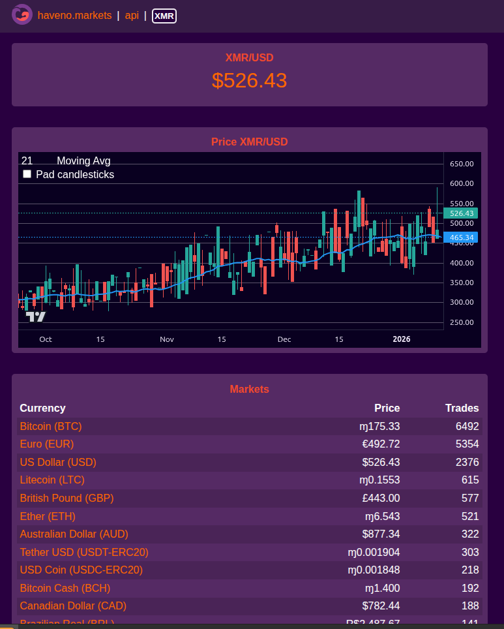504x629 pixels.
Task: Open the British Pound (GBP) market
Action: [x=67, y=499]
